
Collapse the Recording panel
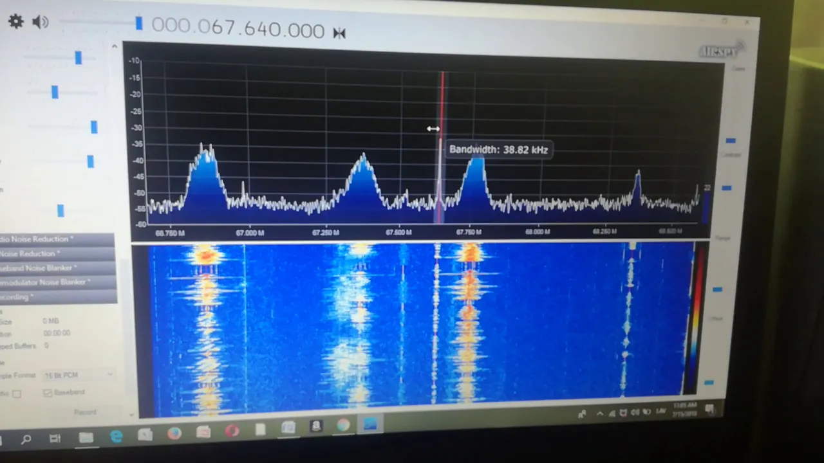click(58, 297)
